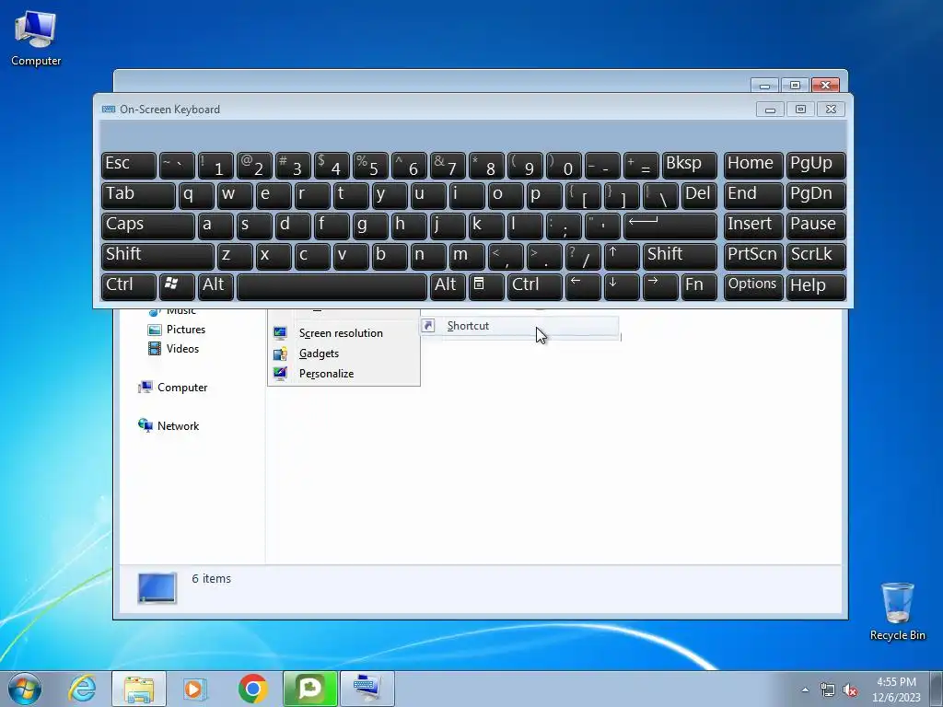943x707 pixels.
Task: Click the Bksp key
Action: point(689,166)
